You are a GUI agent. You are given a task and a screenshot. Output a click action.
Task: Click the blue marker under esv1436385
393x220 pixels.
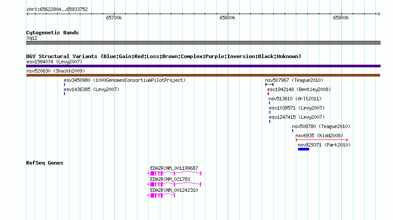[x=64, y=94]
